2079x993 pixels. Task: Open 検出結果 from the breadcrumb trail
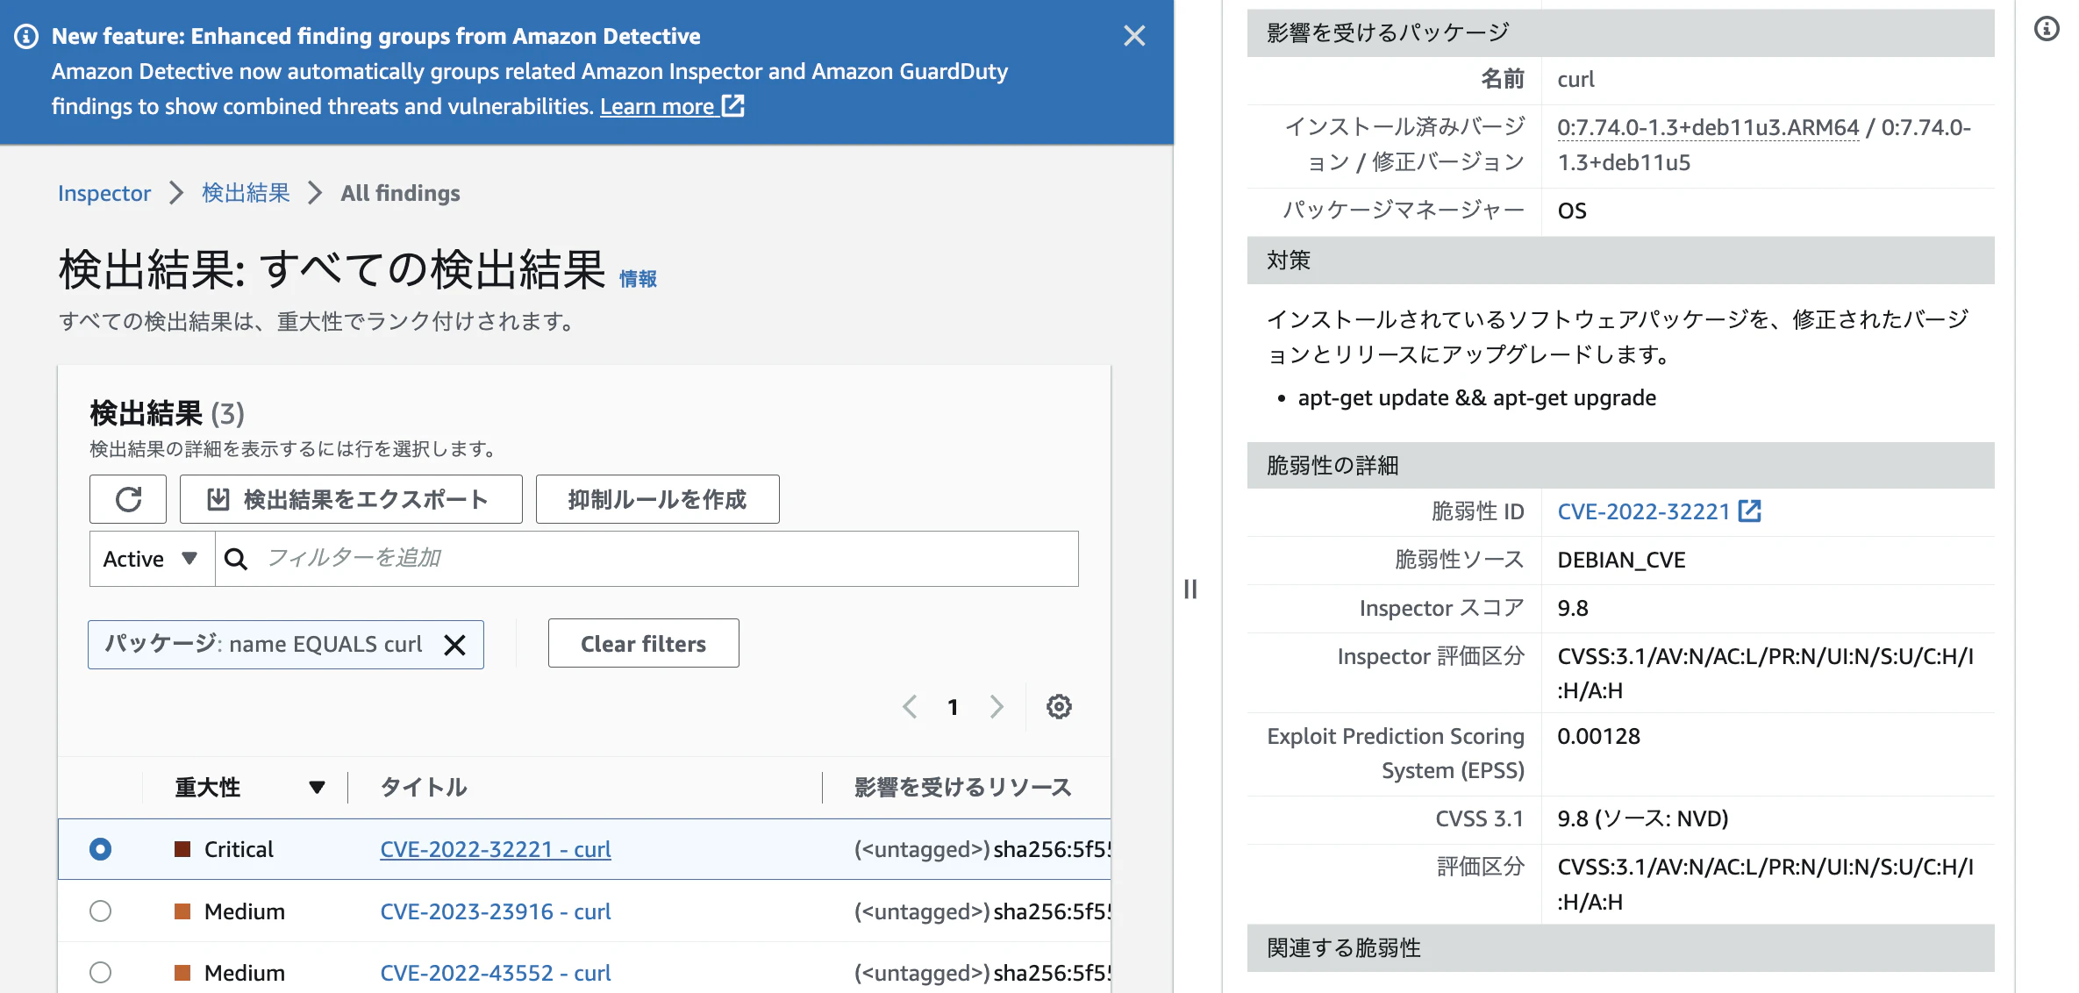tap(245, 193)
